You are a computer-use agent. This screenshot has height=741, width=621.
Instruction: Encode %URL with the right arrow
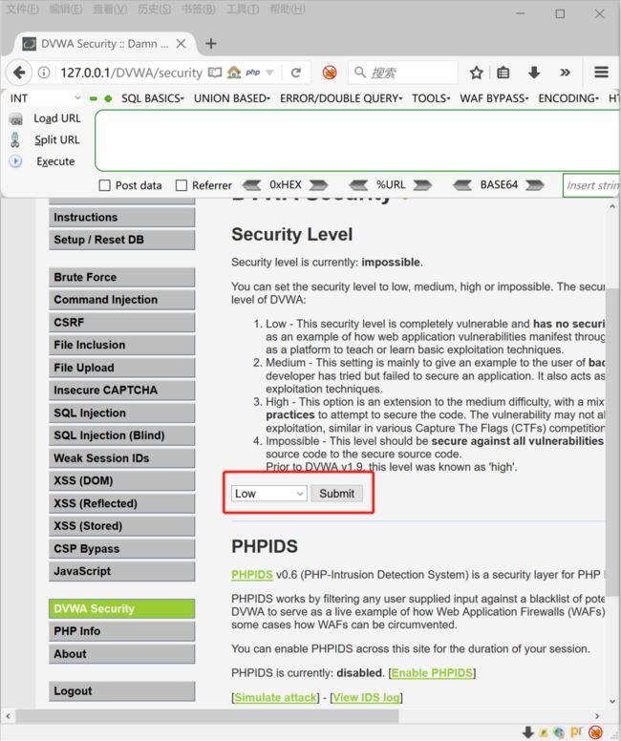(422, 185)
